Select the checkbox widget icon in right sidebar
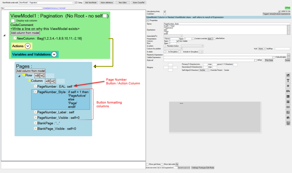292x173 pixels. [x=288, y=86]
